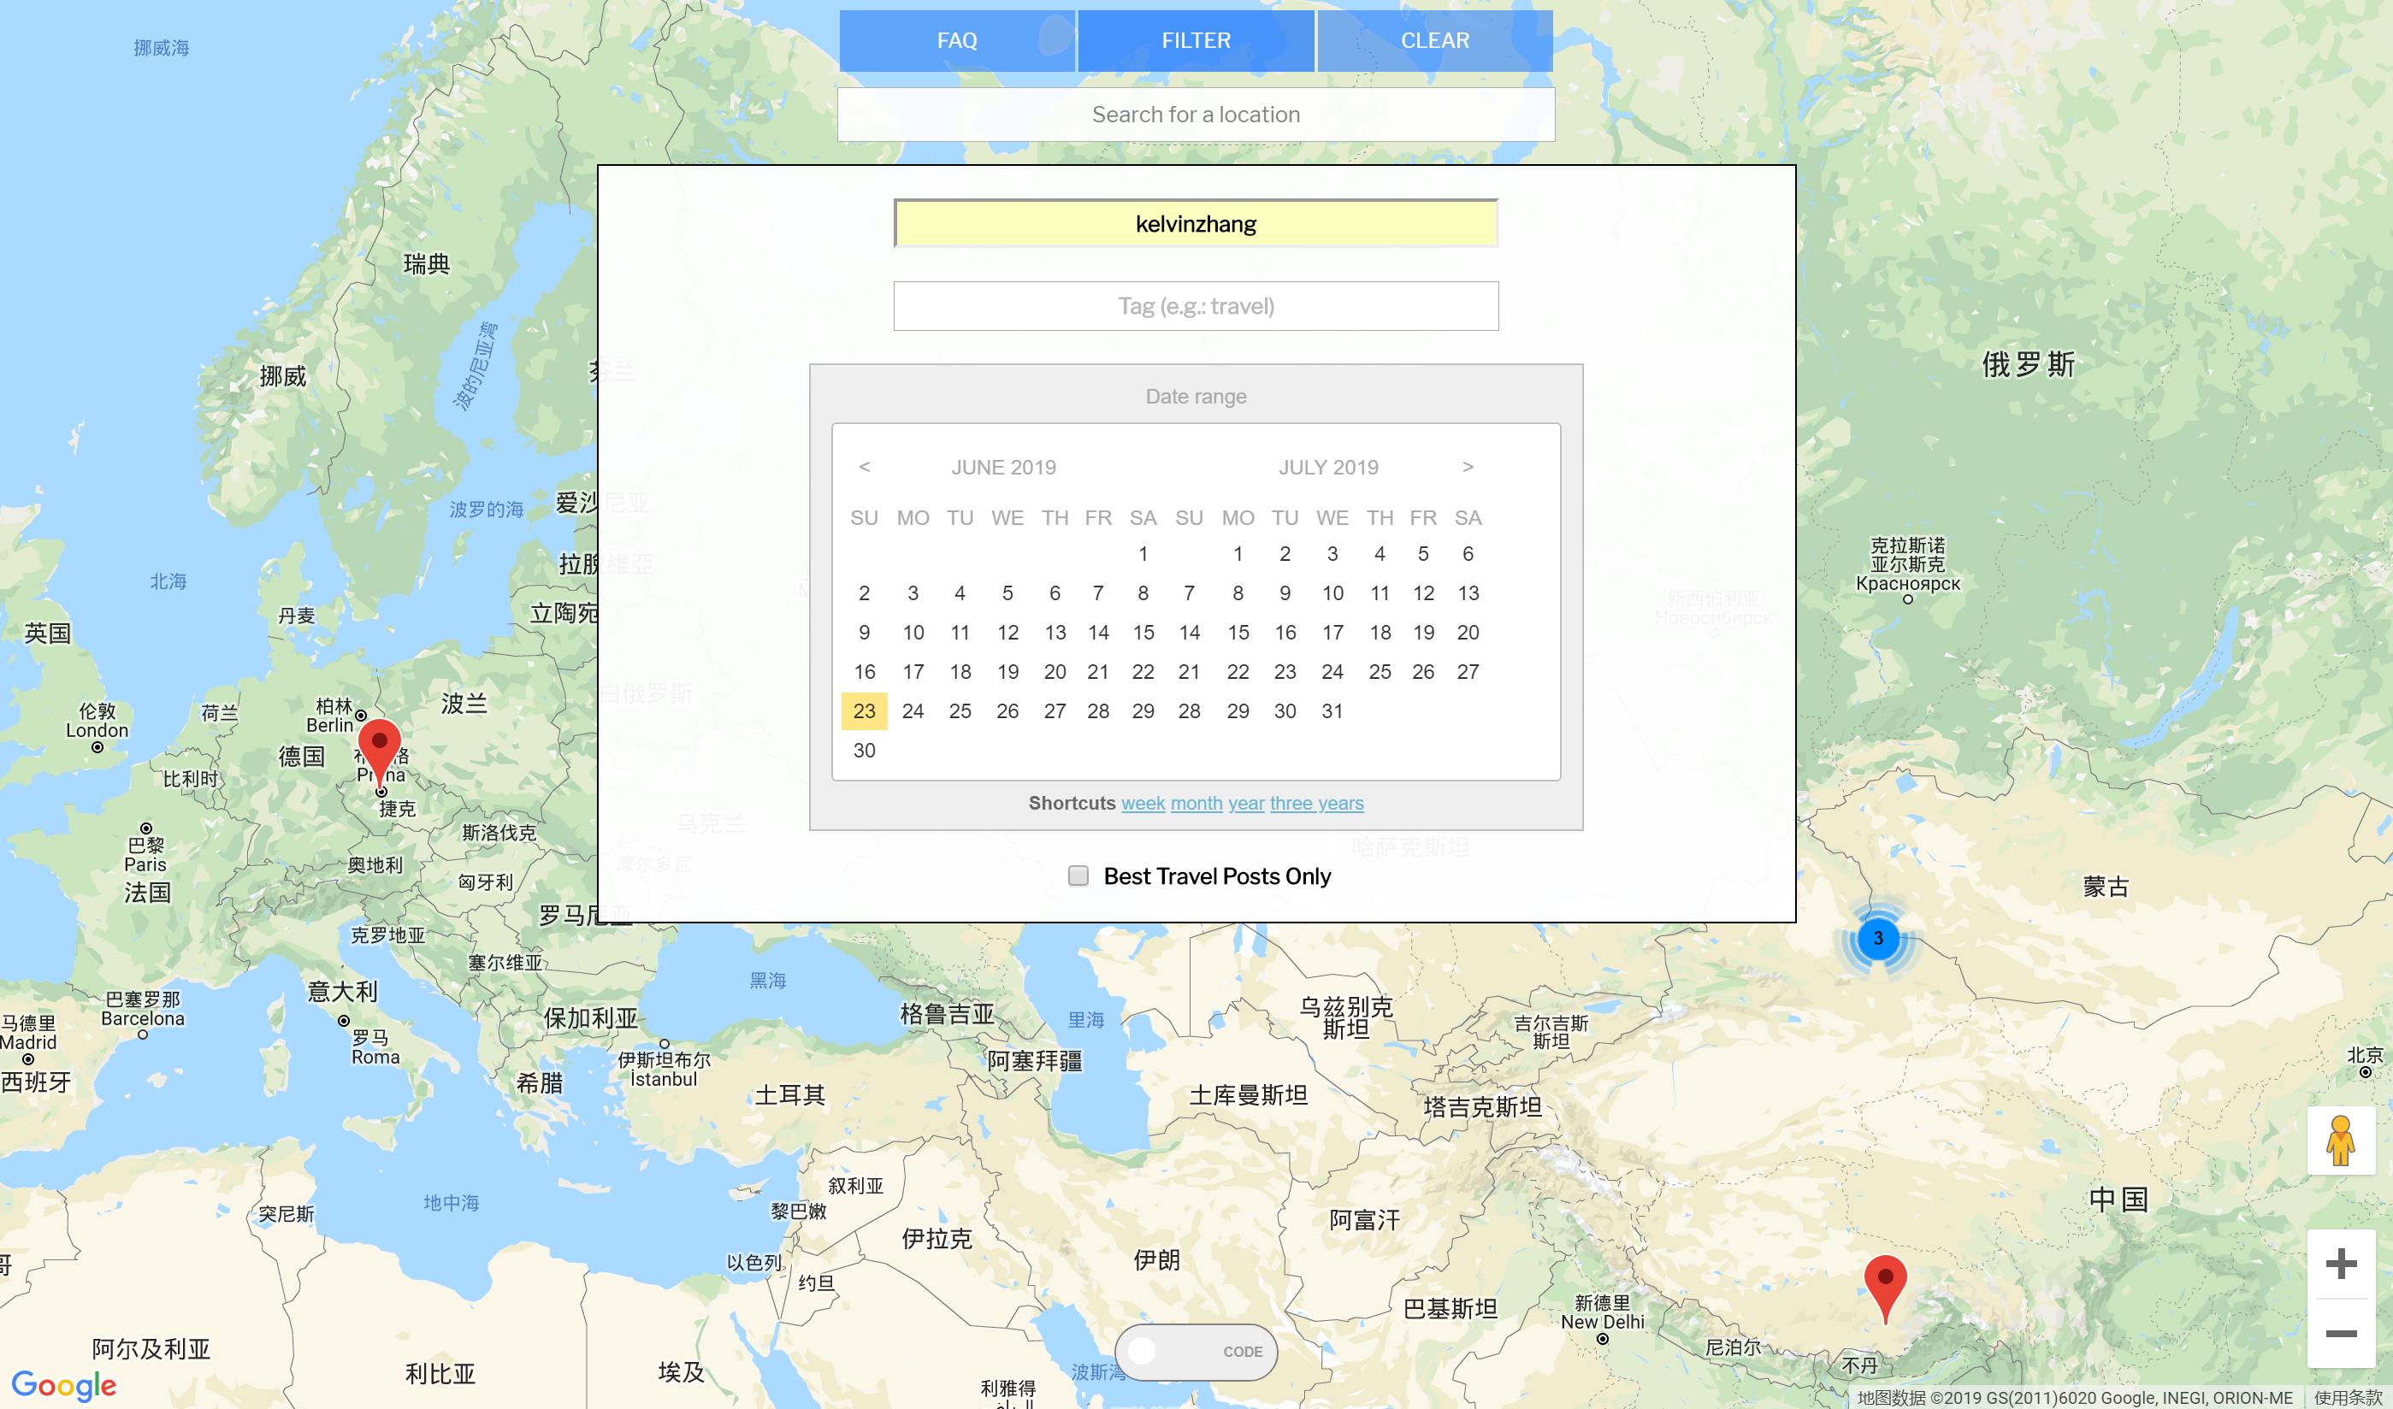Screen dimensions: 2393x1409
Task: Zoom out the map with minus button
Action: click(x=2341, y=1334)
